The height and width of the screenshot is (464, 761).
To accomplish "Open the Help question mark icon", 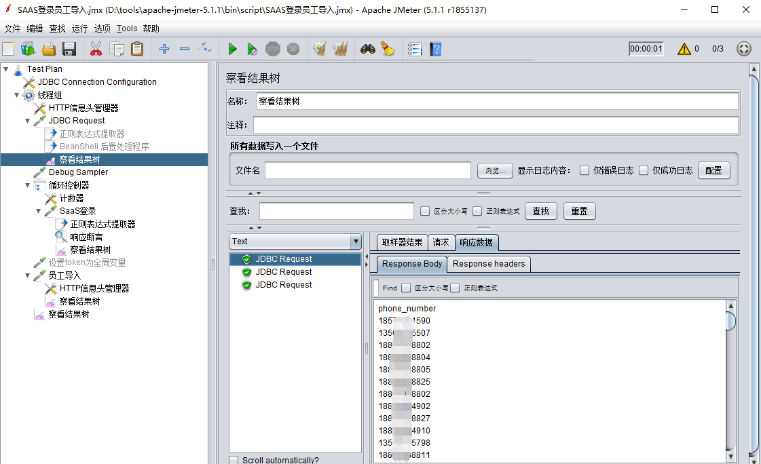I will click(435, 49).
